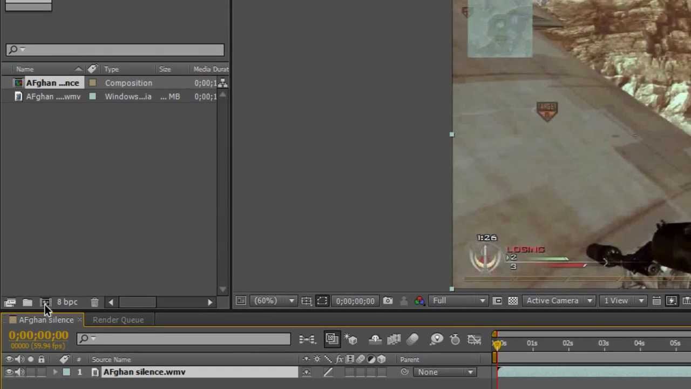Open Project search options arrow

(x=23, y=50)
